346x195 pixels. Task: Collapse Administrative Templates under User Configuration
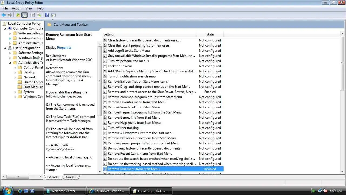click(10, 63)
